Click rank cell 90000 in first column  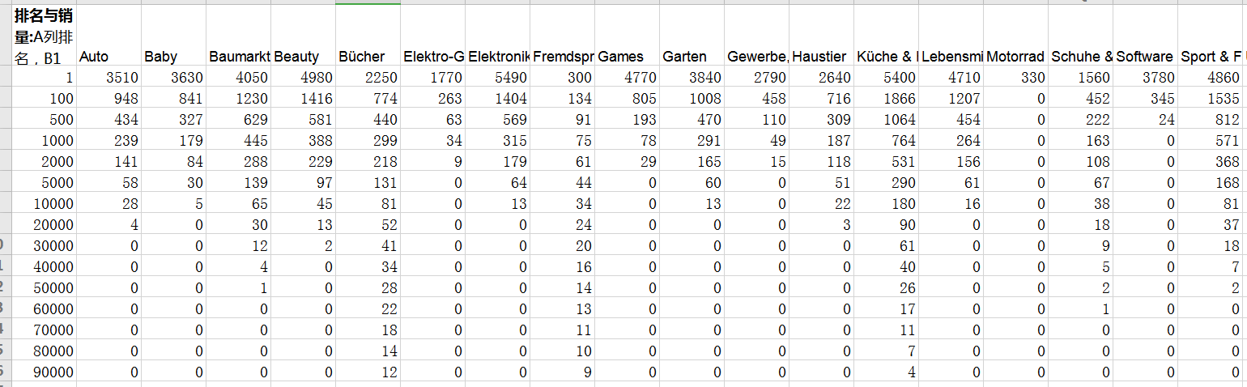click(45, 372)
